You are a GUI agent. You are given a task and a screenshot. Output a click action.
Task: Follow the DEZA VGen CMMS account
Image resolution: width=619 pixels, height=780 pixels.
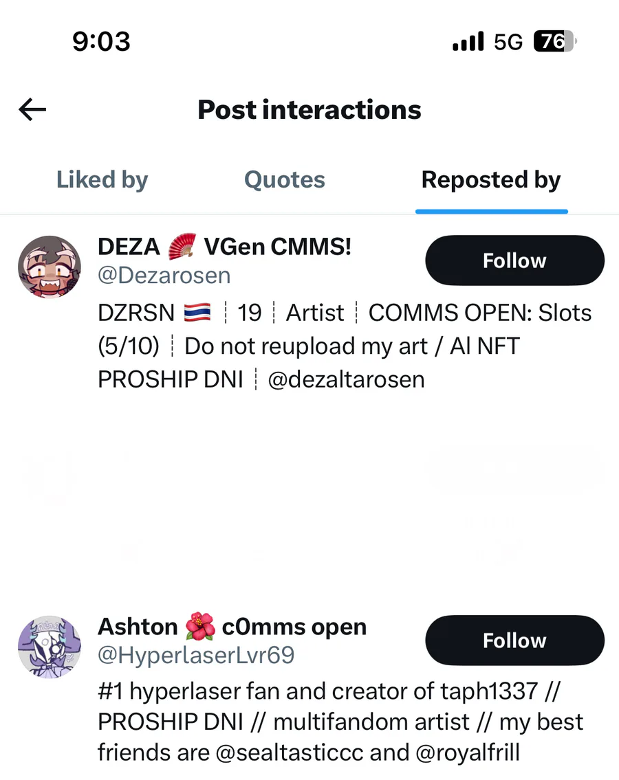point(514,260)
